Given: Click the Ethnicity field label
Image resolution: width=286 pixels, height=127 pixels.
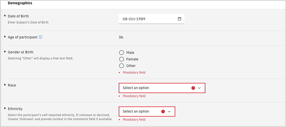Looking at the screenshot, I should click(x=15, y=109).
